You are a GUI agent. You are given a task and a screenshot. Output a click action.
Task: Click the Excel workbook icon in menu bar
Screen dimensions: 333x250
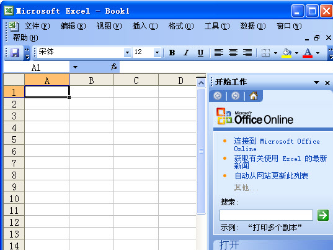[x=14, y=26]
